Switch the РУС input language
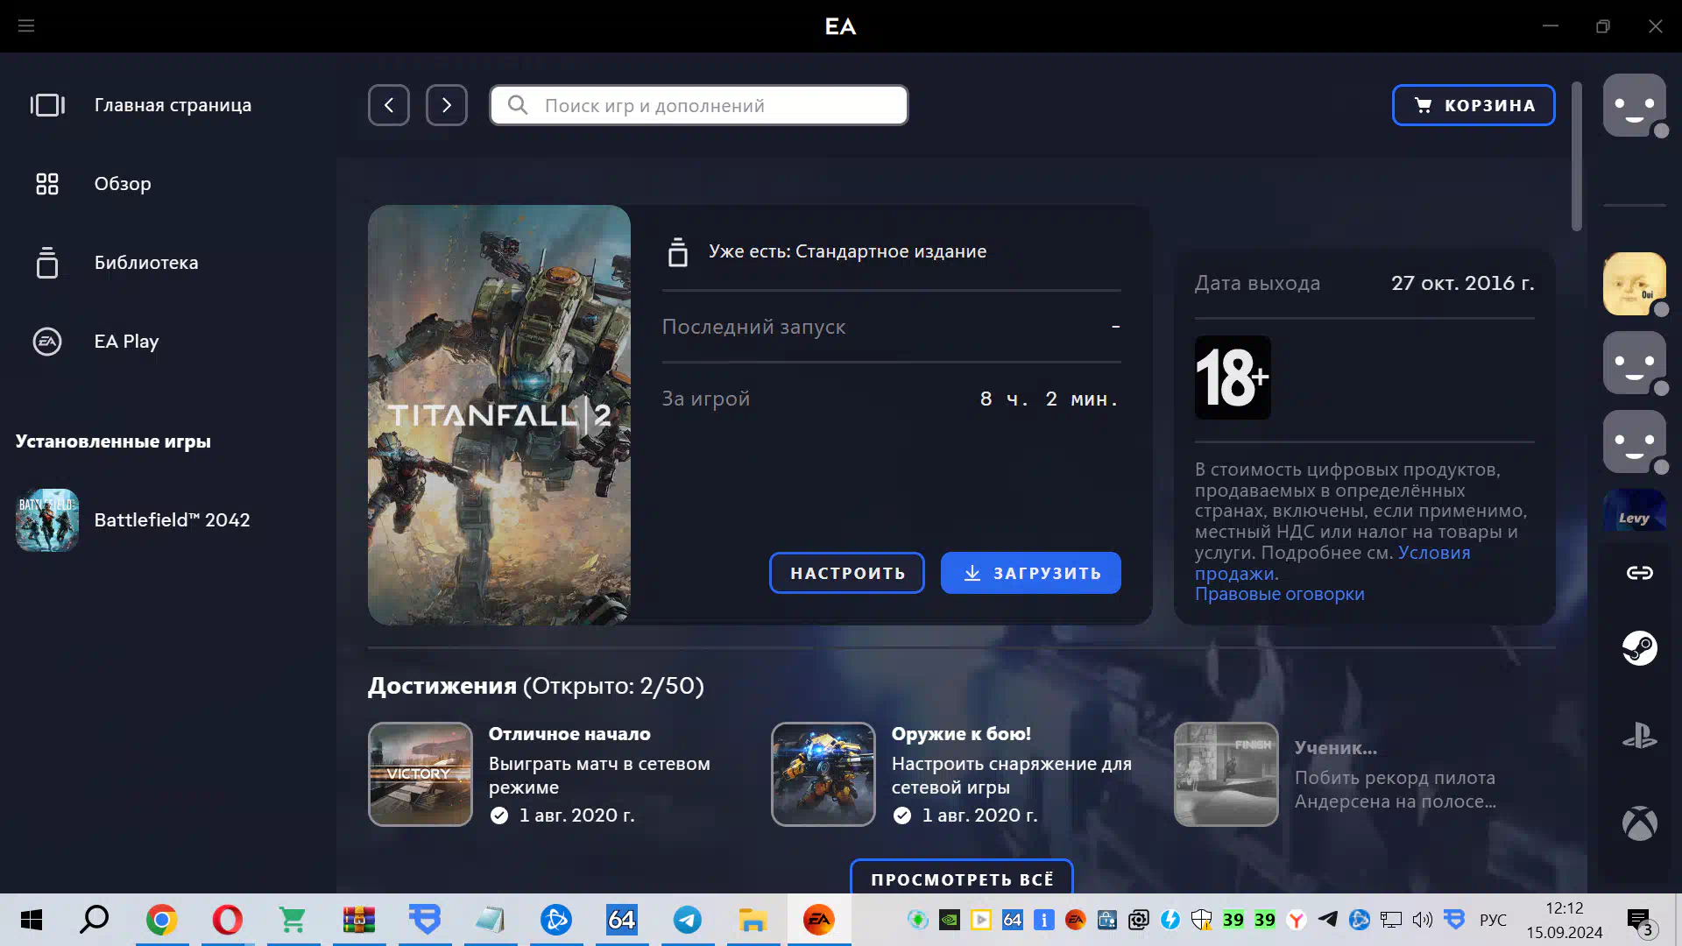The height and width of the screenshot is (946, 1682). (1493, 920)
